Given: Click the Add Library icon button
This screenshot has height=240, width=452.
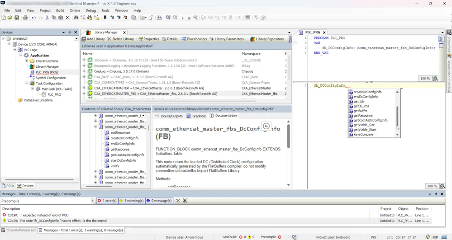Looking at the screenshot, I should tap(93, 39).
